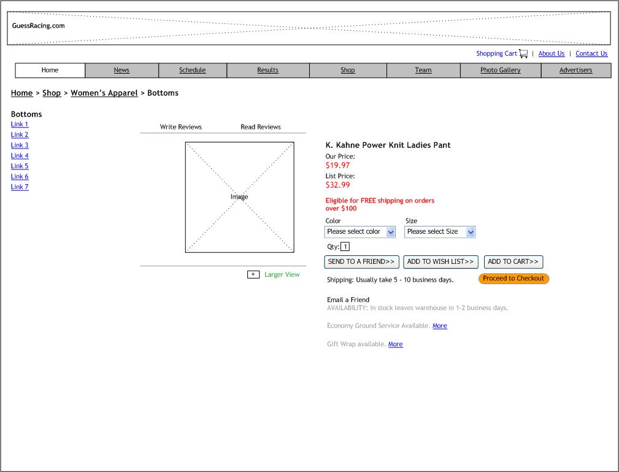Go to the Photo Gallery tab
Image resolution: width=619 pixels, height=472 pixels.
(x=500, y=71)
